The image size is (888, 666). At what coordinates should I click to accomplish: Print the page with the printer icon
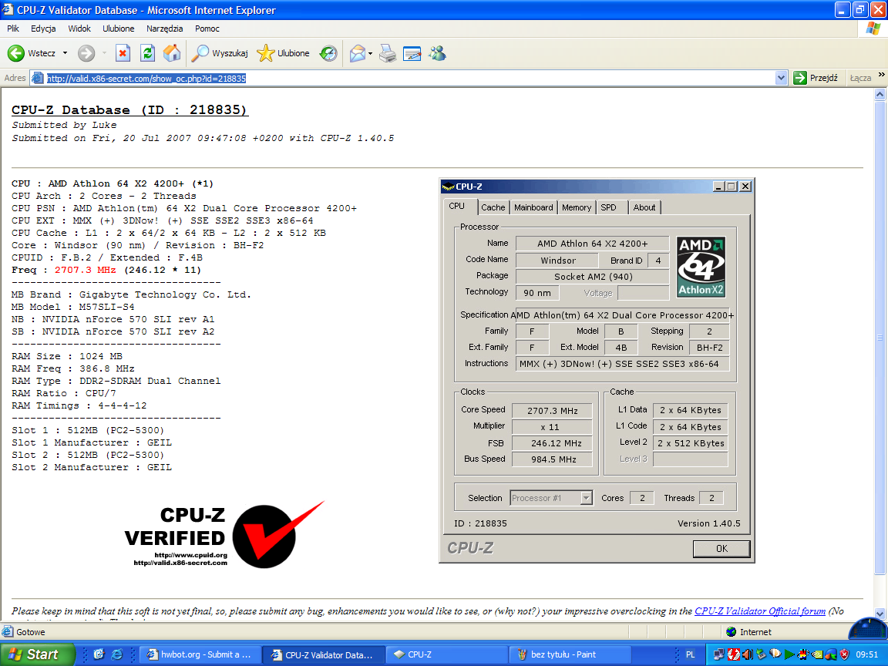(388, 53)
